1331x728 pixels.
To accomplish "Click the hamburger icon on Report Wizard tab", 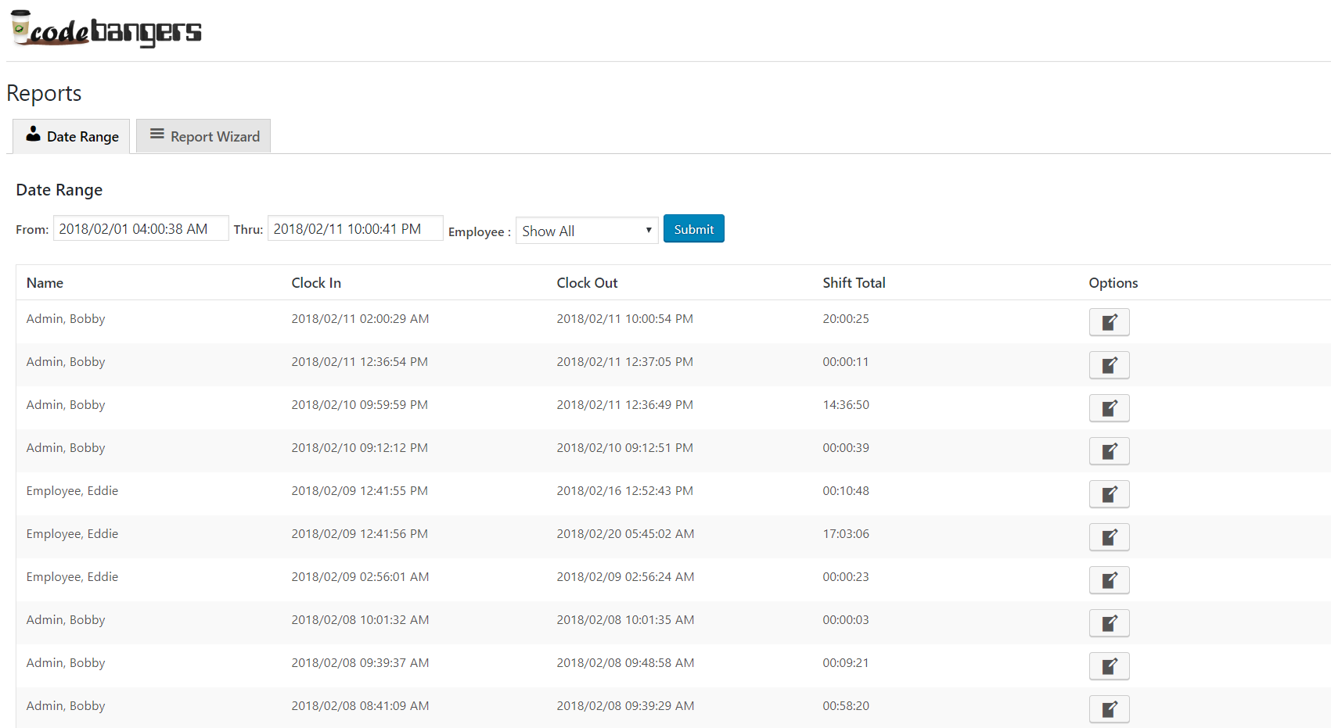I will [x=157, y=134].
